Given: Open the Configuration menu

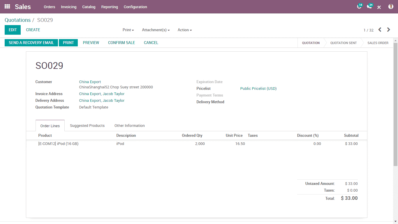Looking at the screenshot, I should pyautogui.click(x=135, y=7).
